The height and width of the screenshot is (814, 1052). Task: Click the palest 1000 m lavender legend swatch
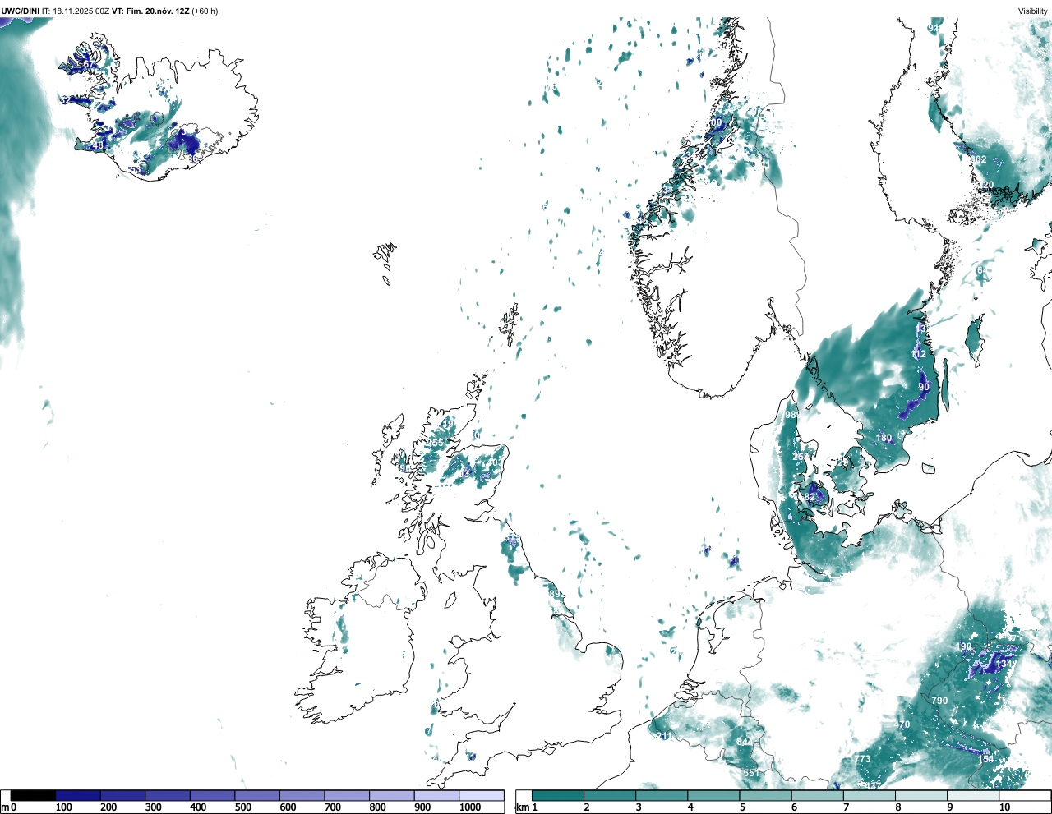[482, 795]
